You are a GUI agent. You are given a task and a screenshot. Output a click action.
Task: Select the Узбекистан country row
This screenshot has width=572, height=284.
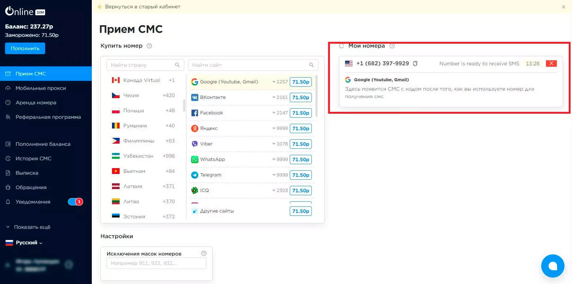pos(143,156)
